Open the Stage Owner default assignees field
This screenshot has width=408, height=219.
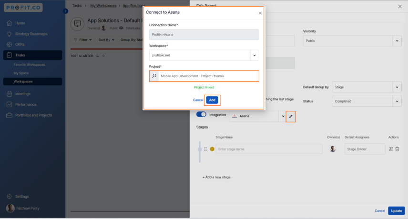pos(365,149)
